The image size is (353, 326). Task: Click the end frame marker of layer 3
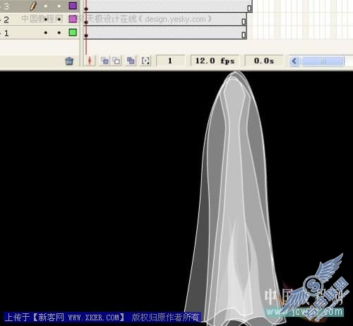click(249, 8)
